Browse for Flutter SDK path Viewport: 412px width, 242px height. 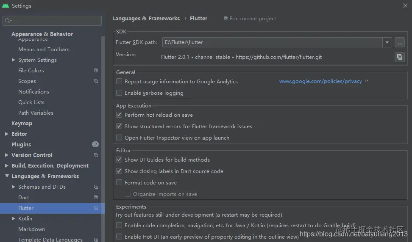tap(399, 42)
